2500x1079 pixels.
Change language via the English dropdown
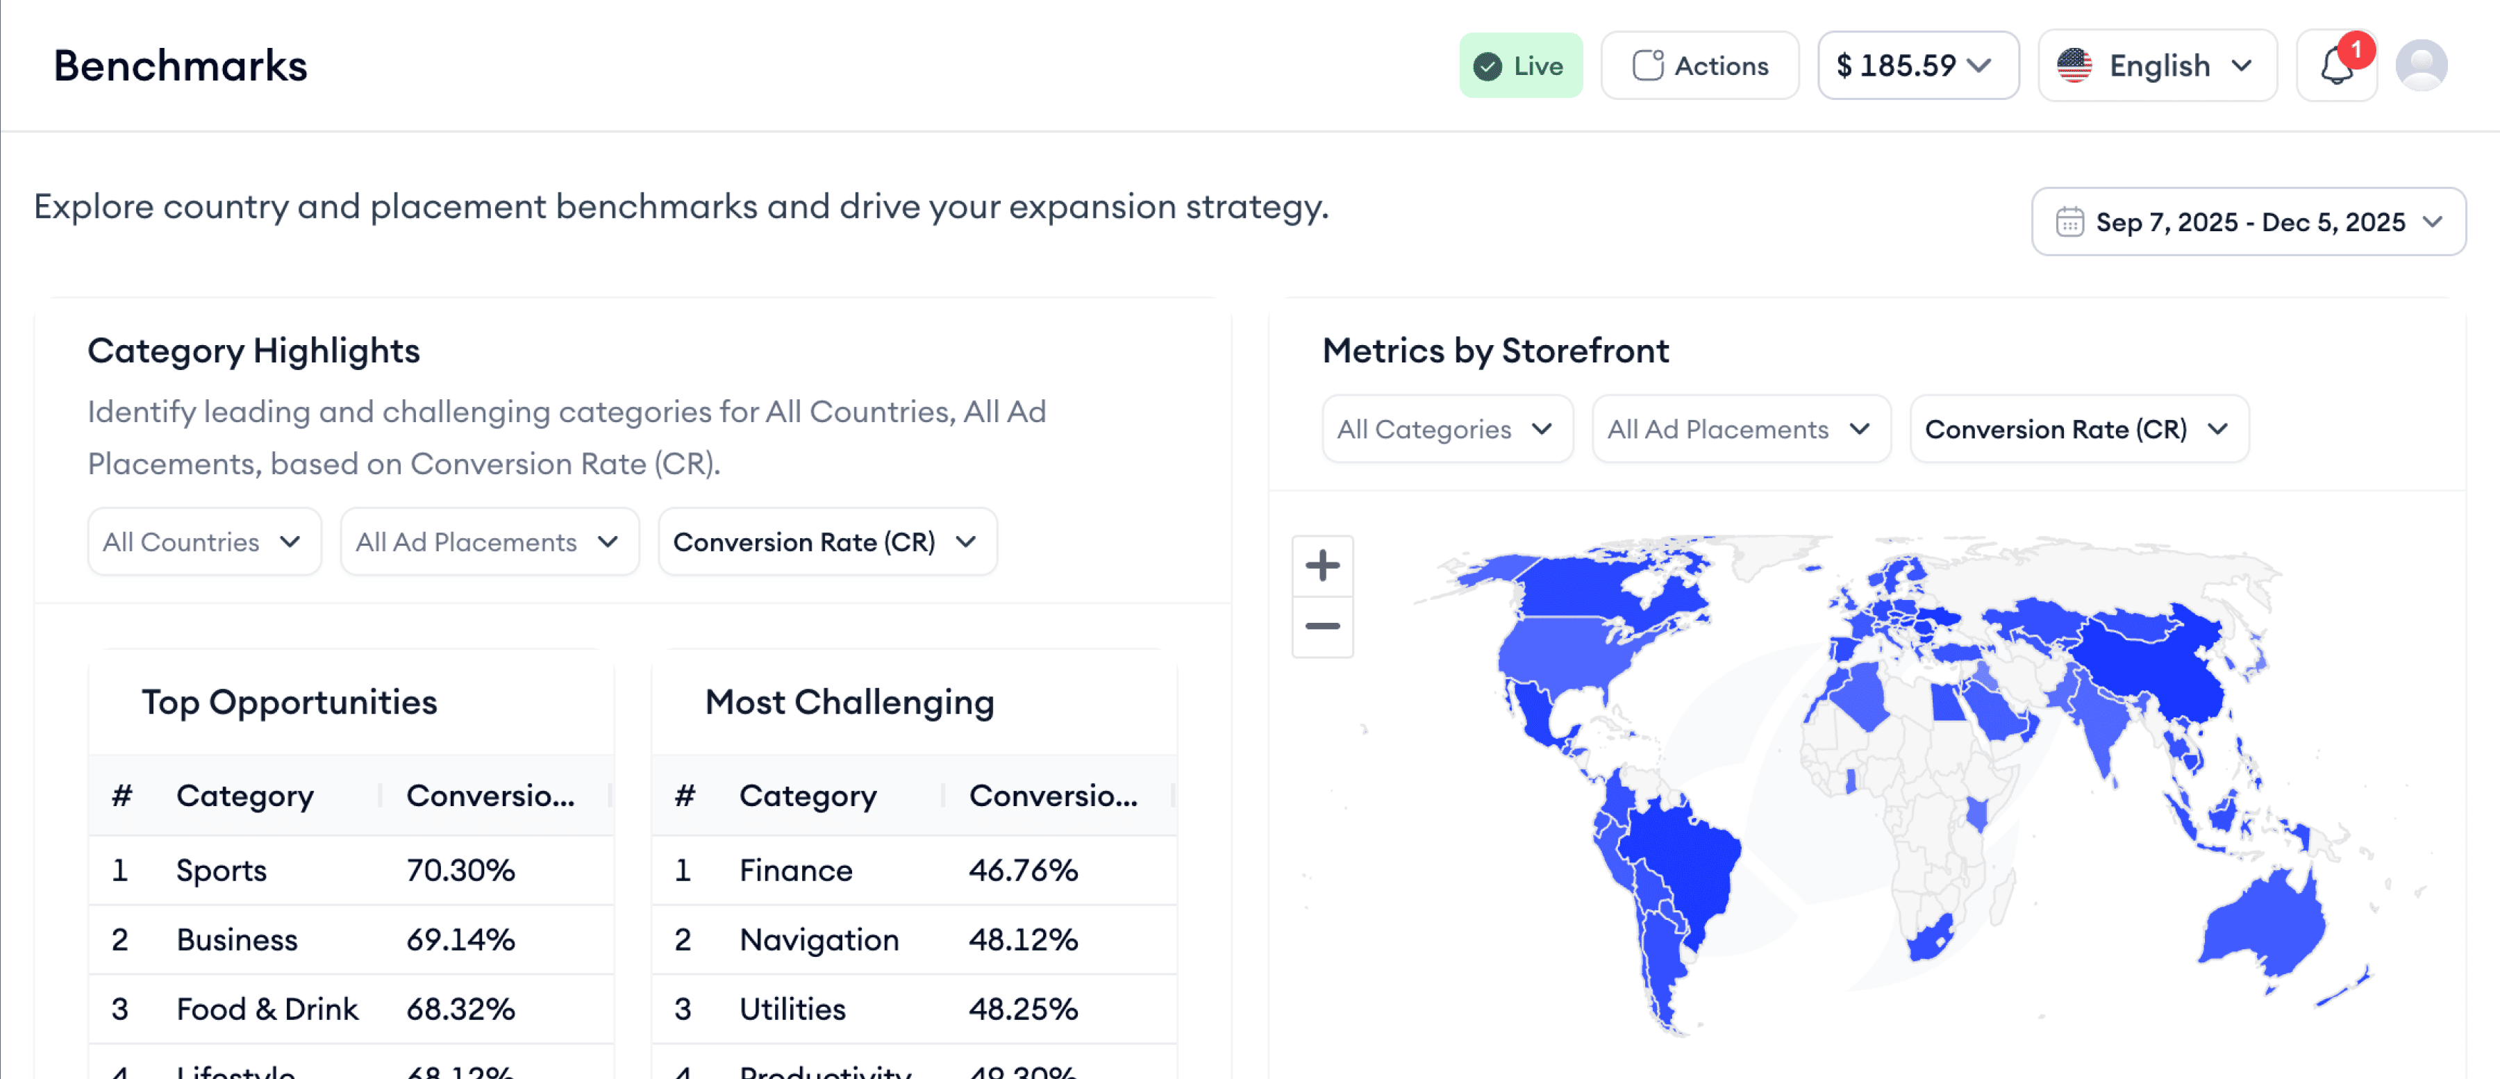[2158, 65]
